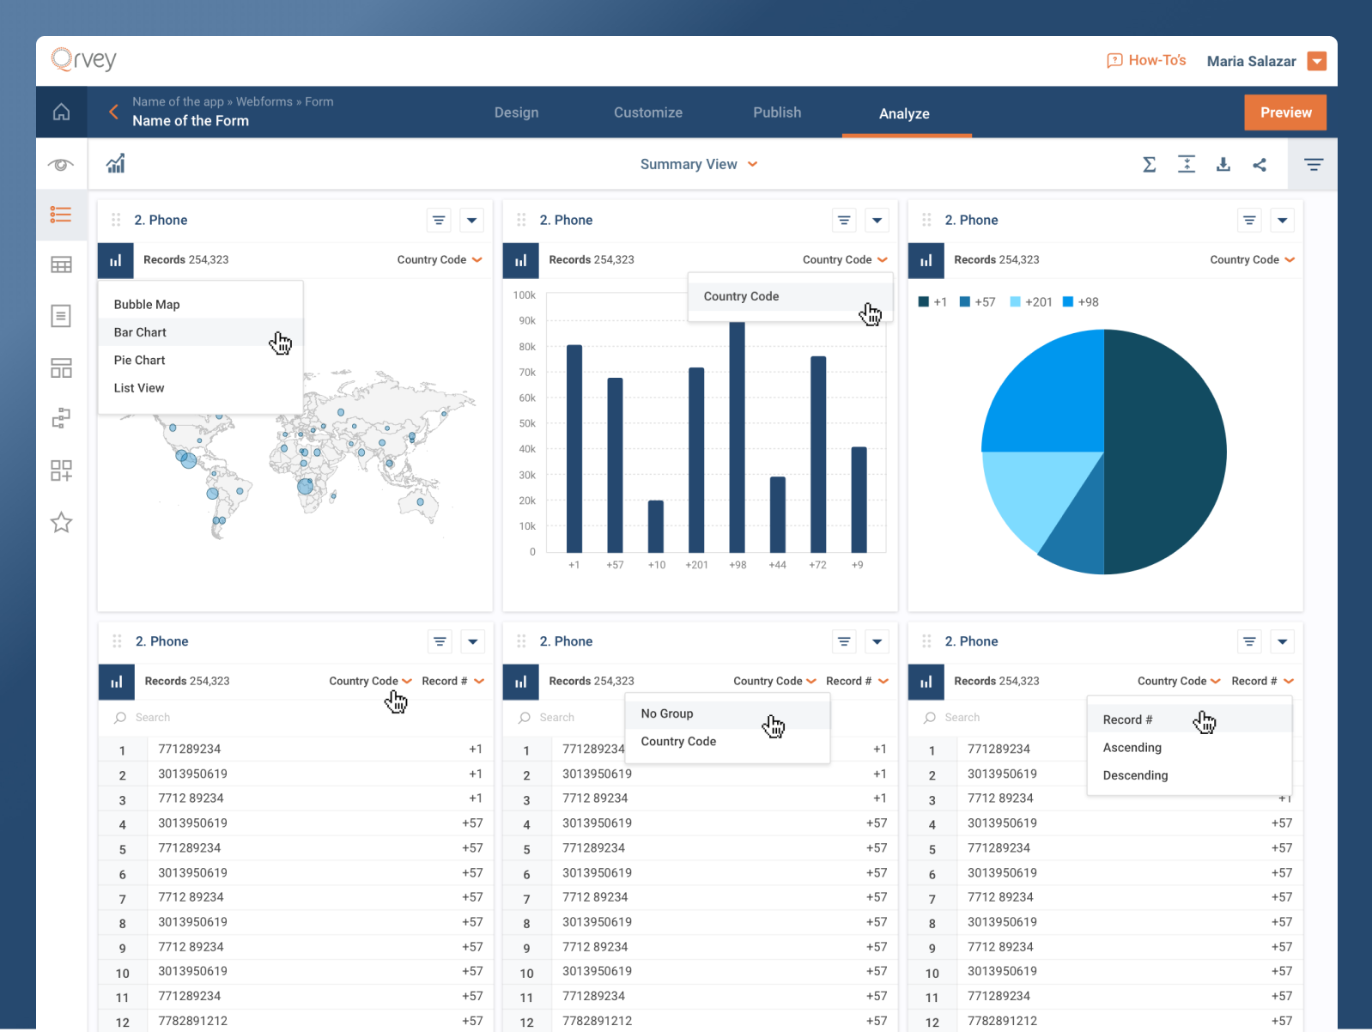Open the document report sidebar icon
The height and width of the screenshot is (1032, 1372).
[61, 316]
